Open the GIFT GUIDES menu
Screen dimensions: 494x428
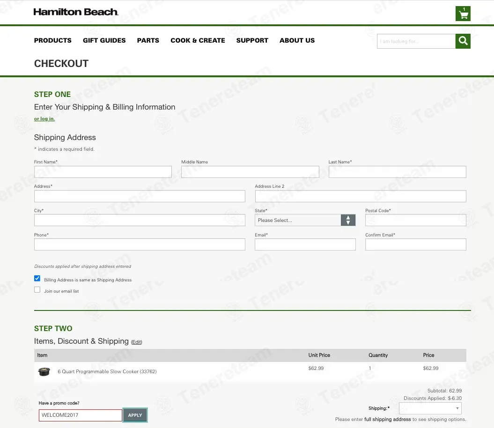click(x=104, y=40)
